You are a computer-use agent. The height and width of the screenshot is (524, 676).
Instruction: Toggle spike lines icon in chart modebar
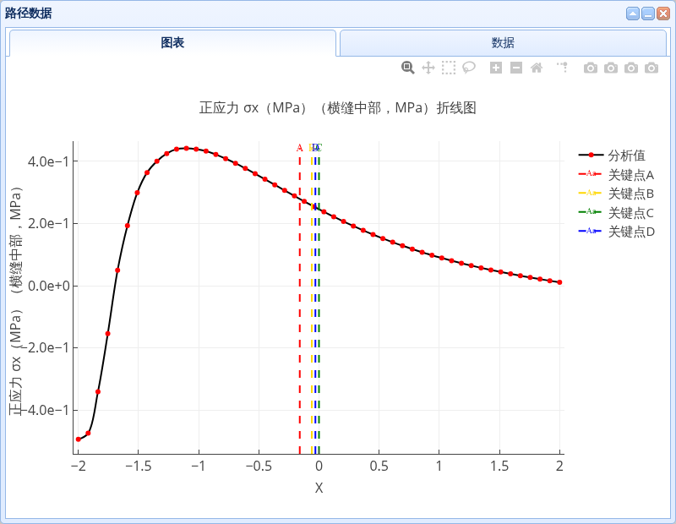562,68
